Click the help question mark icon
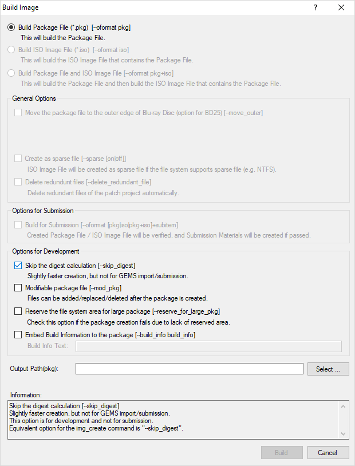The image size is (355, 466). [315, 7]
